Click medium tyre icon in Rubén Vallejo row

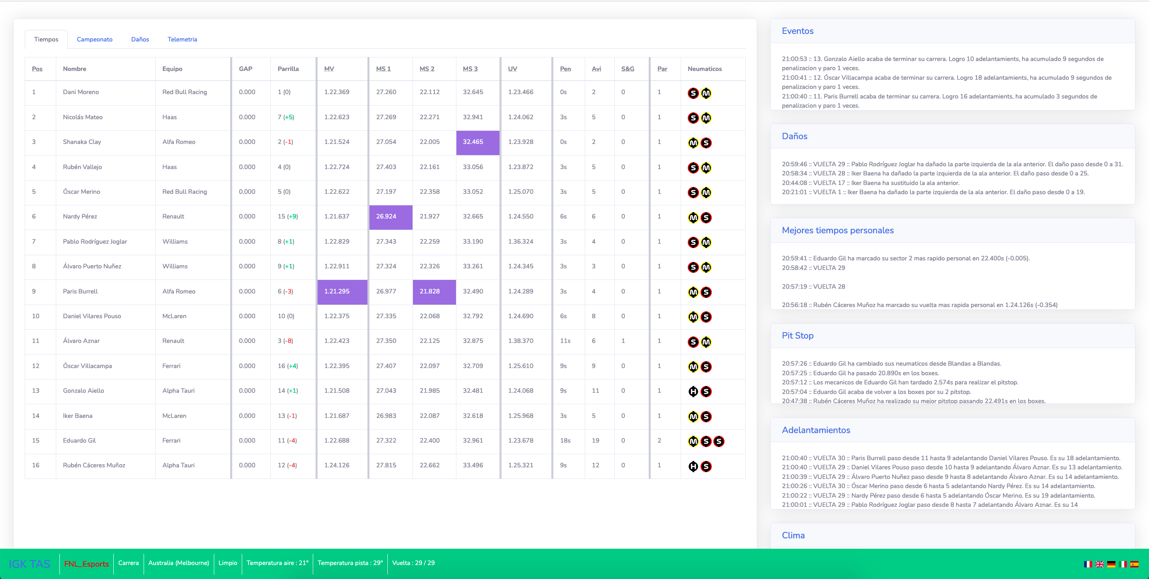pyautogui.click(x=706, y=168)
